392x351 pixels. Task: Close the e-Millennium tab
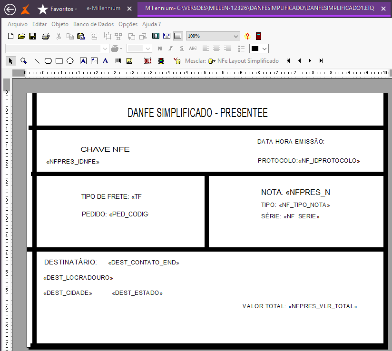(x=129, y=9)
